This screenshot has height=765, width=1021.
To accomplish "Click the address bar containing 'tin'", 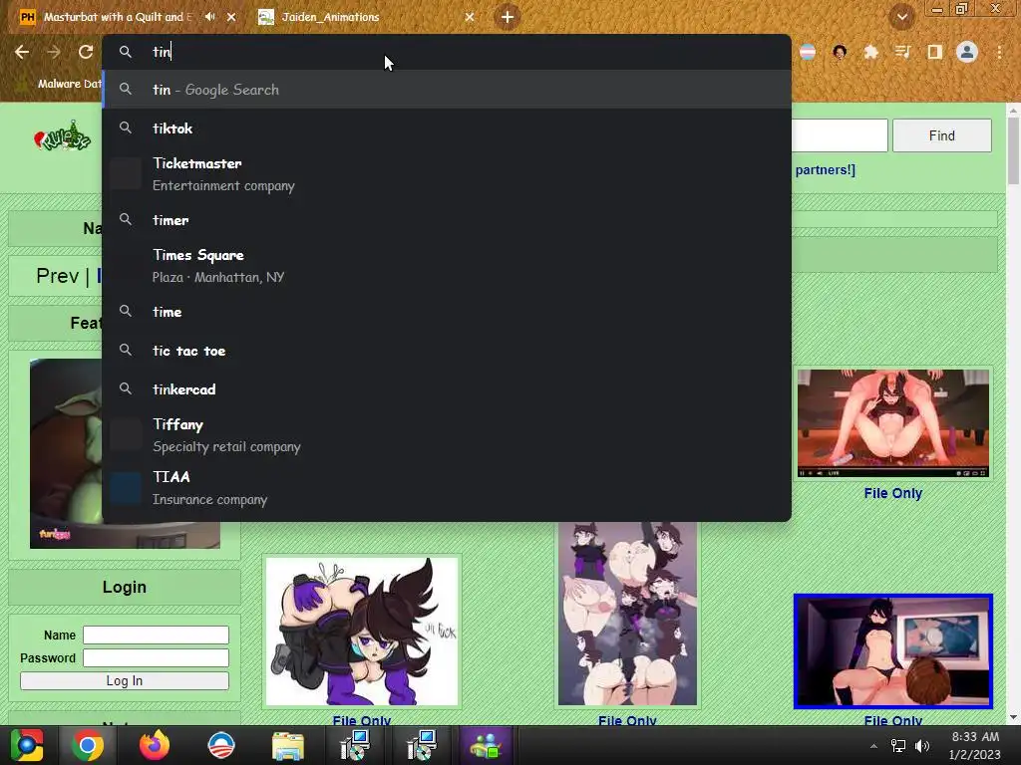I will tap(447, 52).
